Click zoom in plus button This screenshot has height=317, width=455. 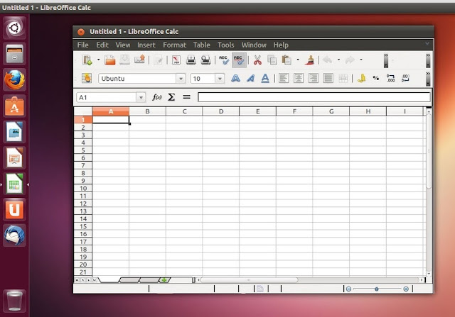coord(406,289)
